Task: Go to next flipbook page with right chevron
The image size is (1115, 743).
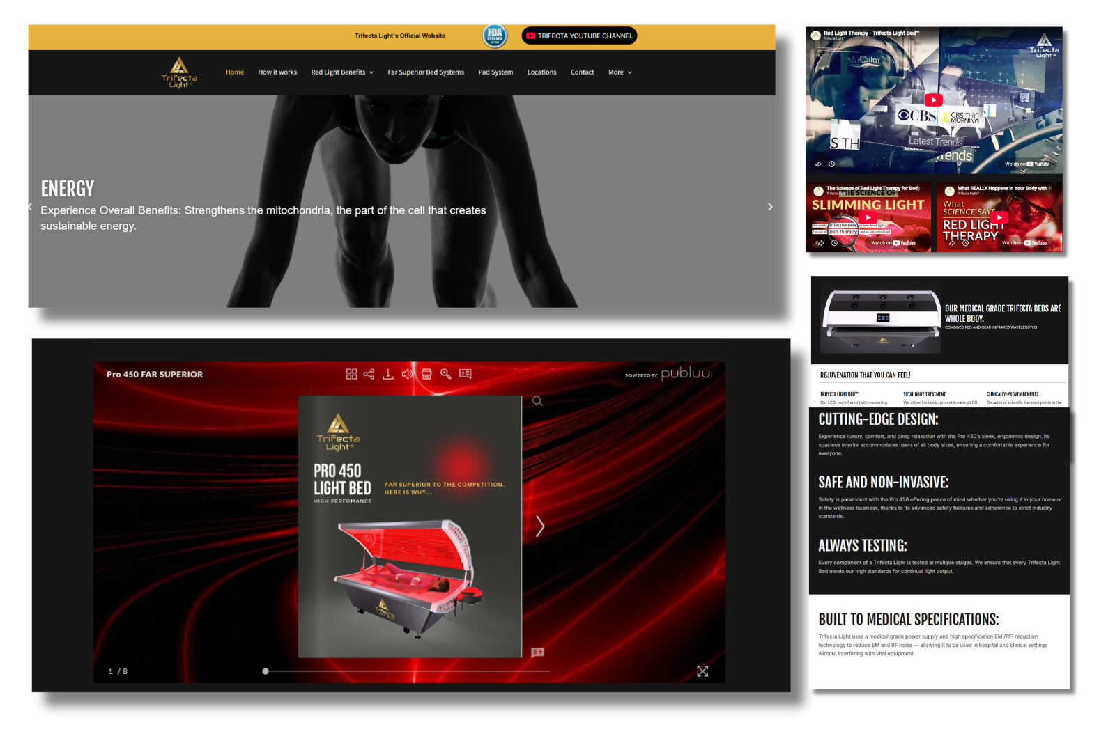Action: (540, 526)
